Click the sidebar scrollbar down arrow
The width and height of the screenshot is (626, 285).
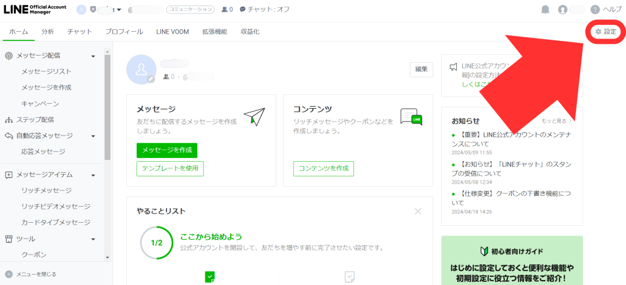point(108,258)
